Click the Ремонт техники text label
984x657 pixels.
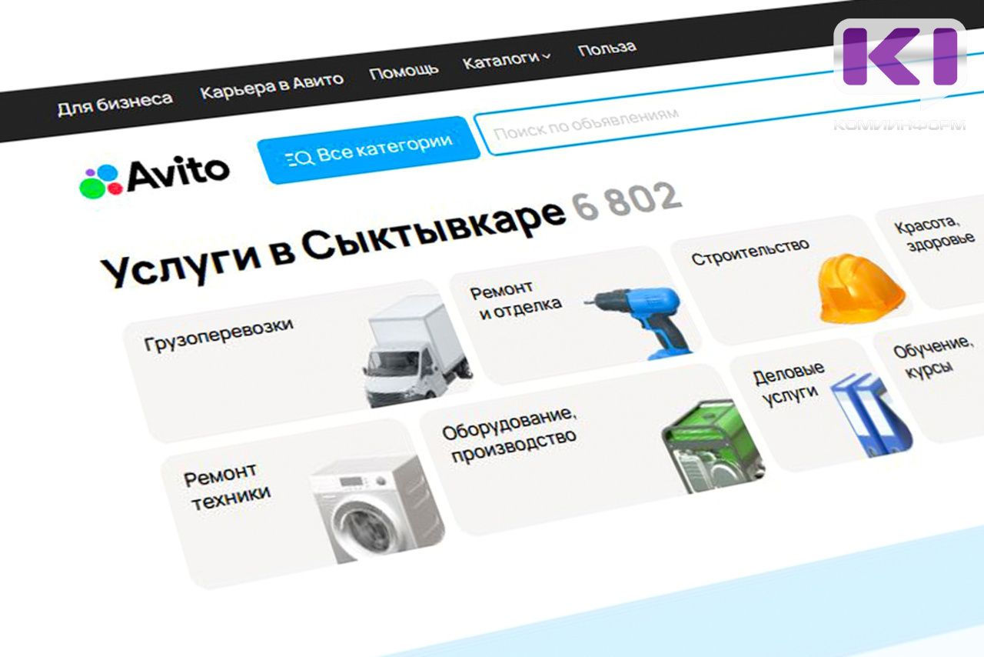[x=226, y=486]
